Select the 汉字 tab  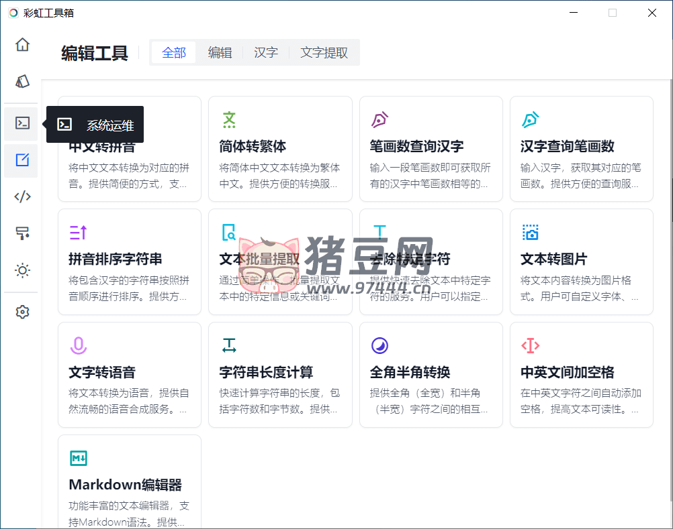coord(266,52)
